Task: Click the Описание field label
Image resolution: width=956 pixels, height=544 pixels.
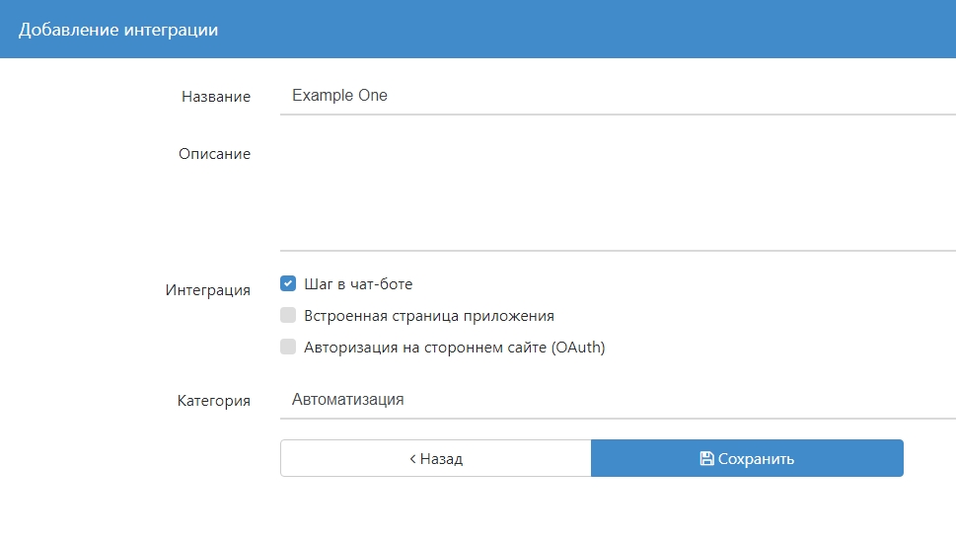Action: pos(214,154)
